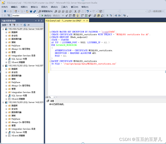Toggle include actual execution plan

pos(82,15)
